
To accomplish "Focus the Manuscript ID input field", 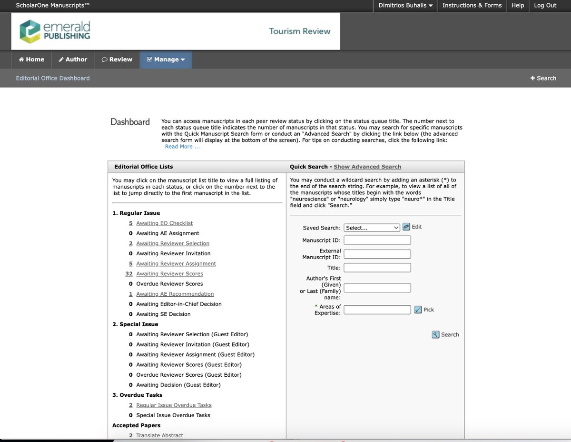I will point(377,240).
